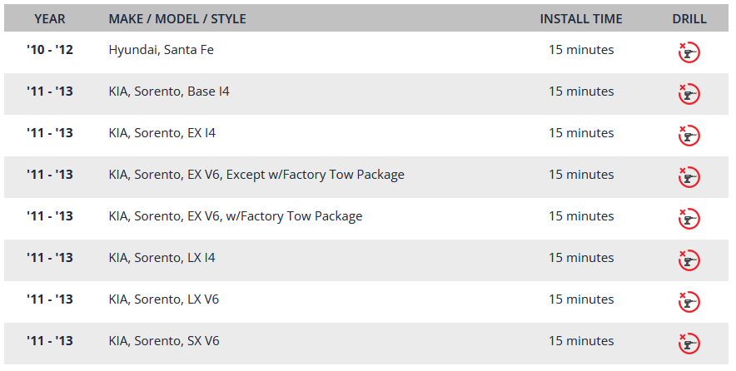
Task: Select the Hyundai, Santa Fe entry
Action: tap(161, 50)
